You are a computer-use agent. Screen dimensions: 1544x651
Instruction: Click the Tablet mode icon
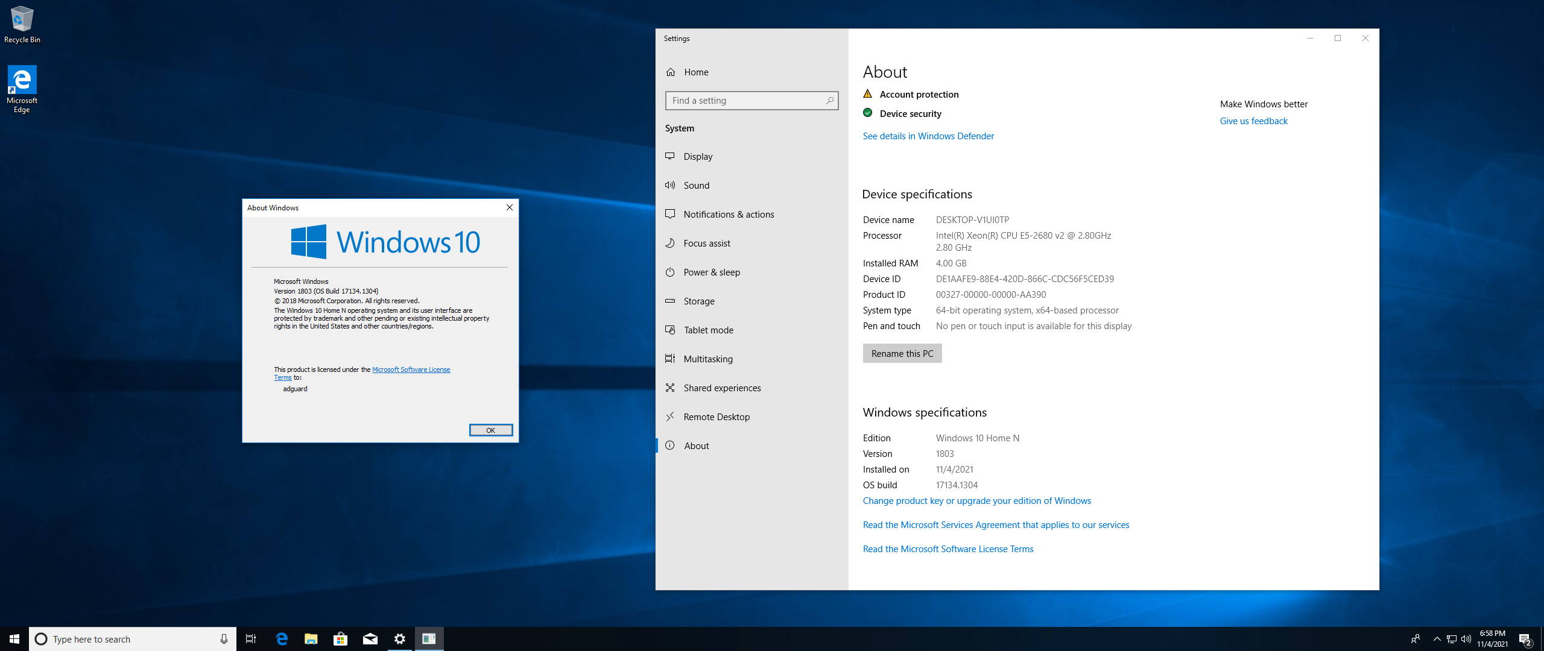point(670,330)
